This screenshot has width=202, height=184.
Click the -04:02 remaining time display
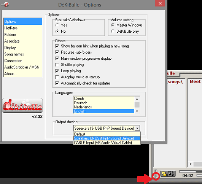pyautogui.click(x=187, y=176)
